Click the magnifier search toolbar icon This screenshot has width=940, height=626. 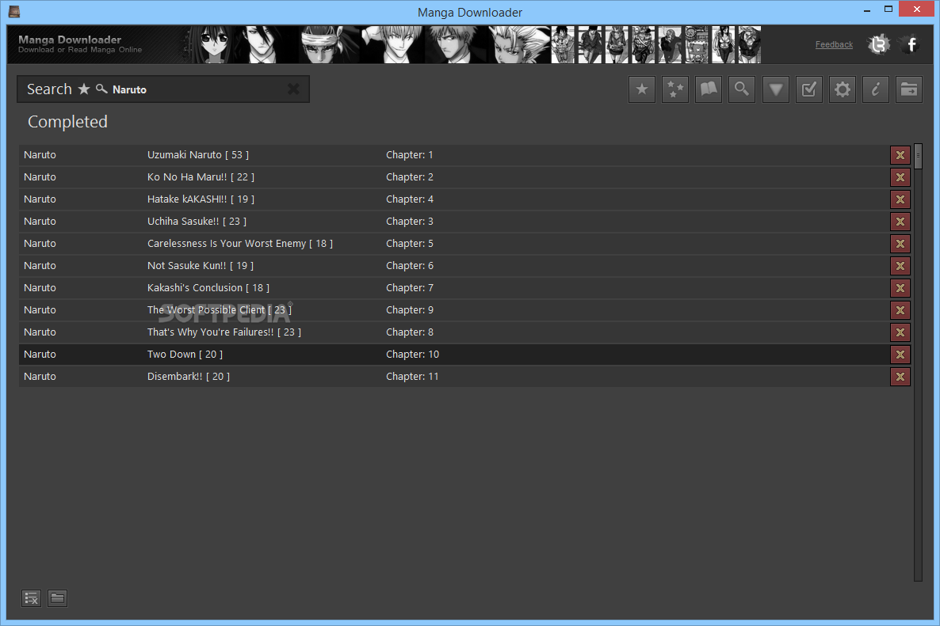(742, 89)
